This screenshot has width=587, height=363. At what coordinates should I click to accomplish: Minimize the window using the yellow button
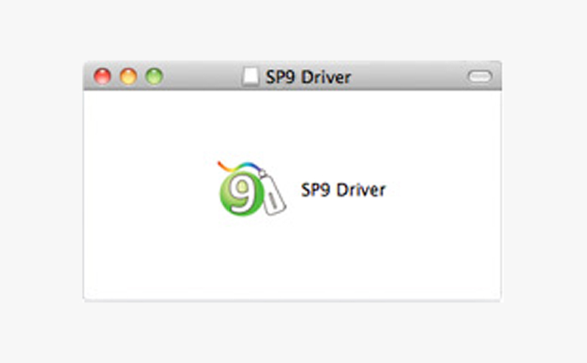tap(129, 76)
